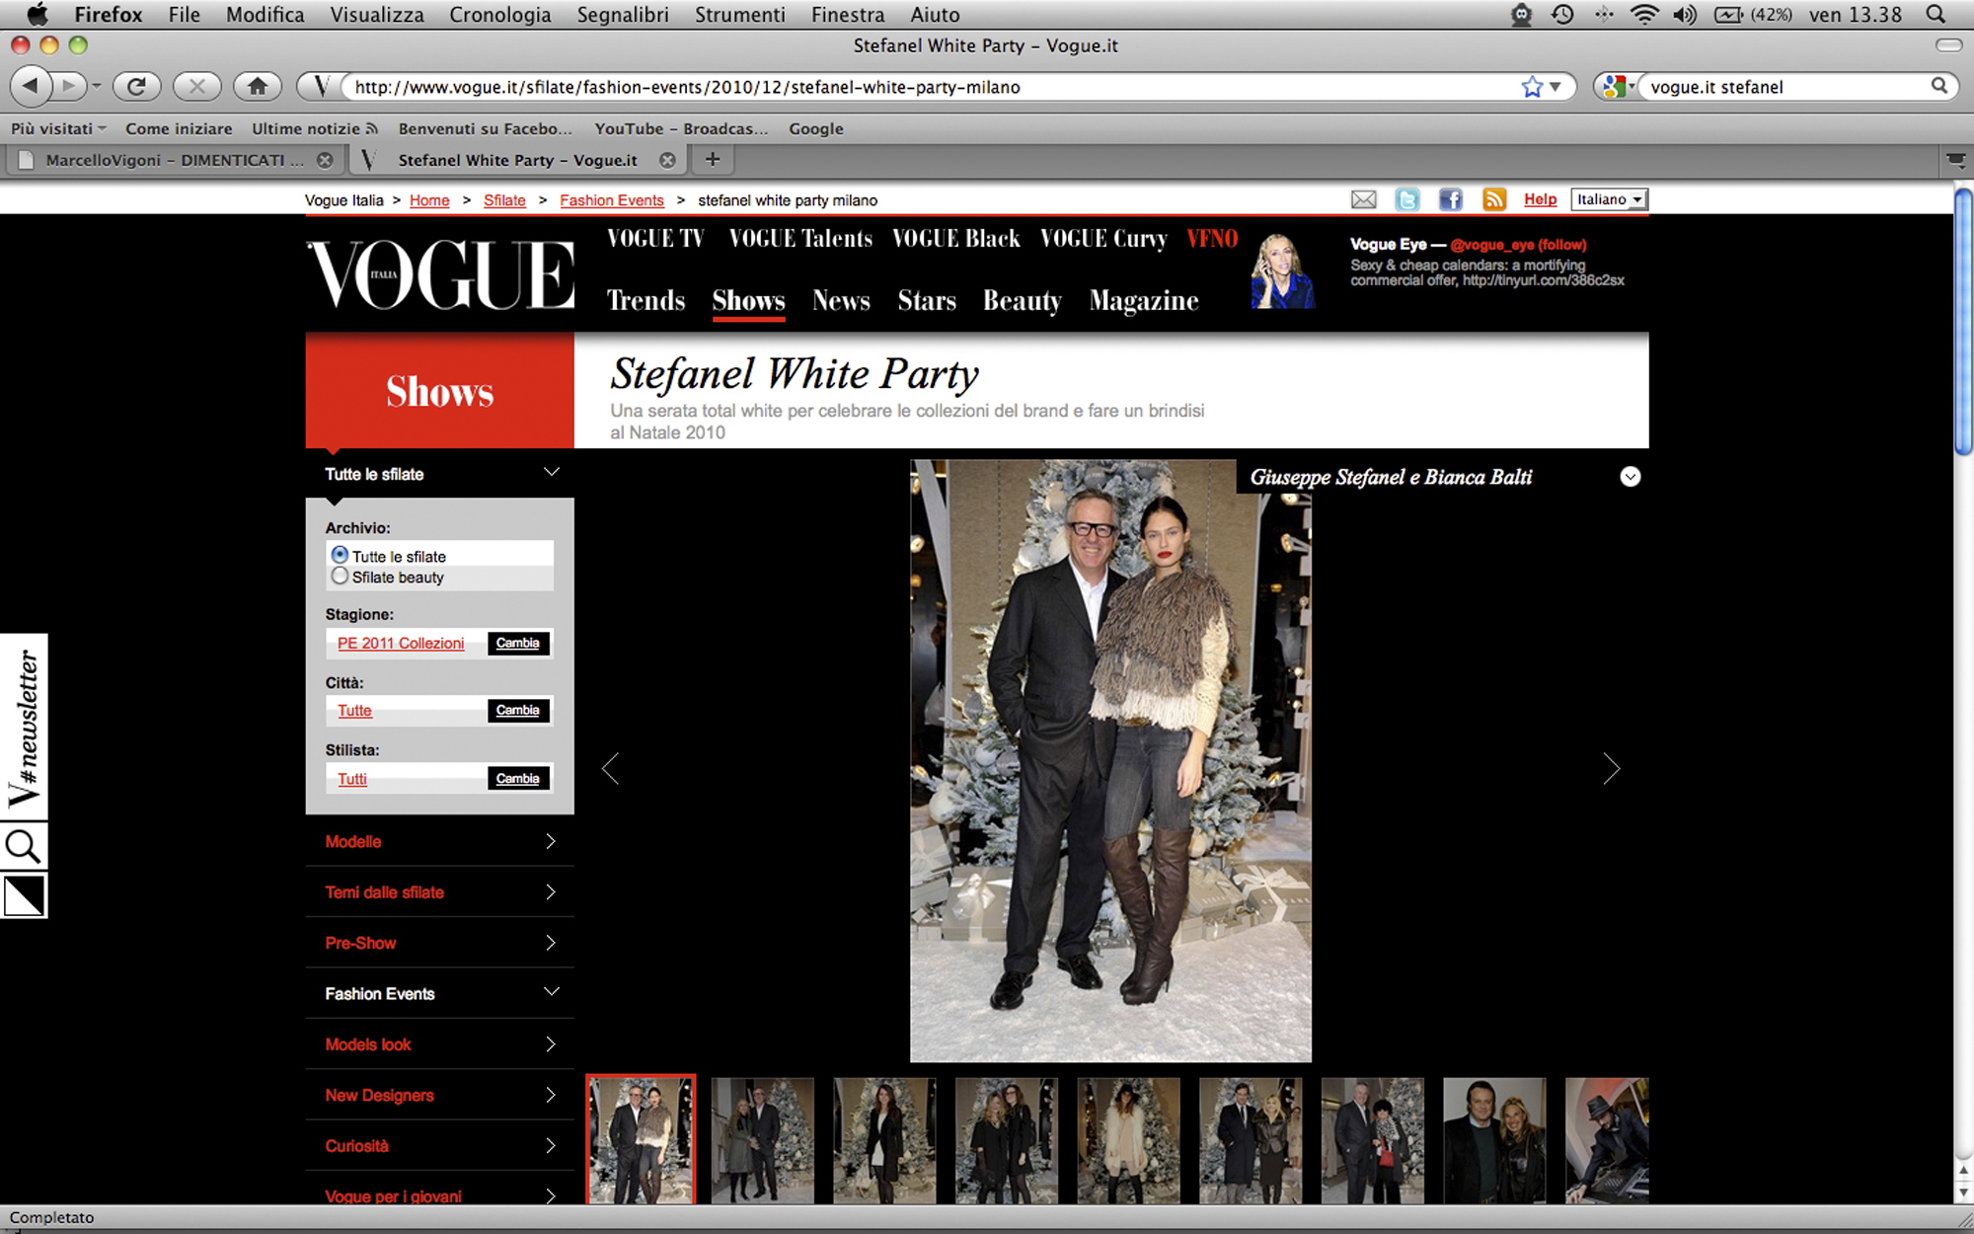
Task: Click the Vogue Italia logo
Action: coord(441,273)
